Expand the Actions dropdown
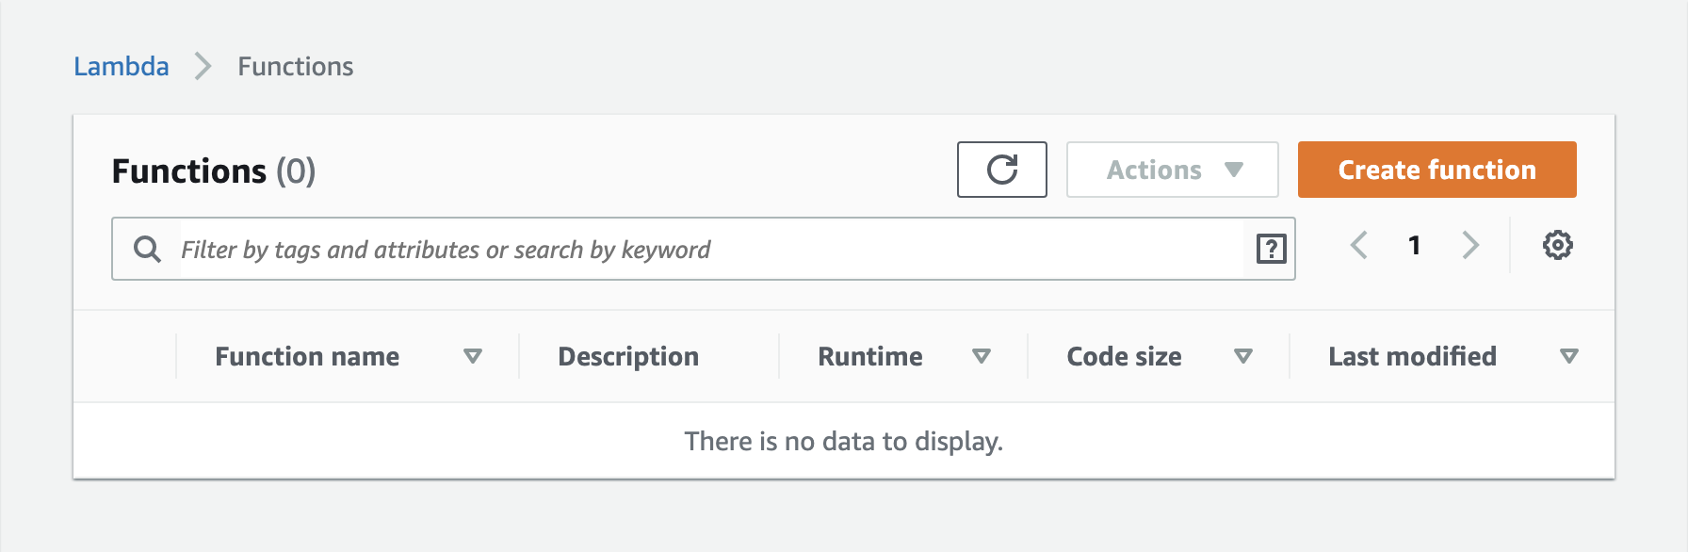This screenshot has height=552, width=1688. (1172, 170)
